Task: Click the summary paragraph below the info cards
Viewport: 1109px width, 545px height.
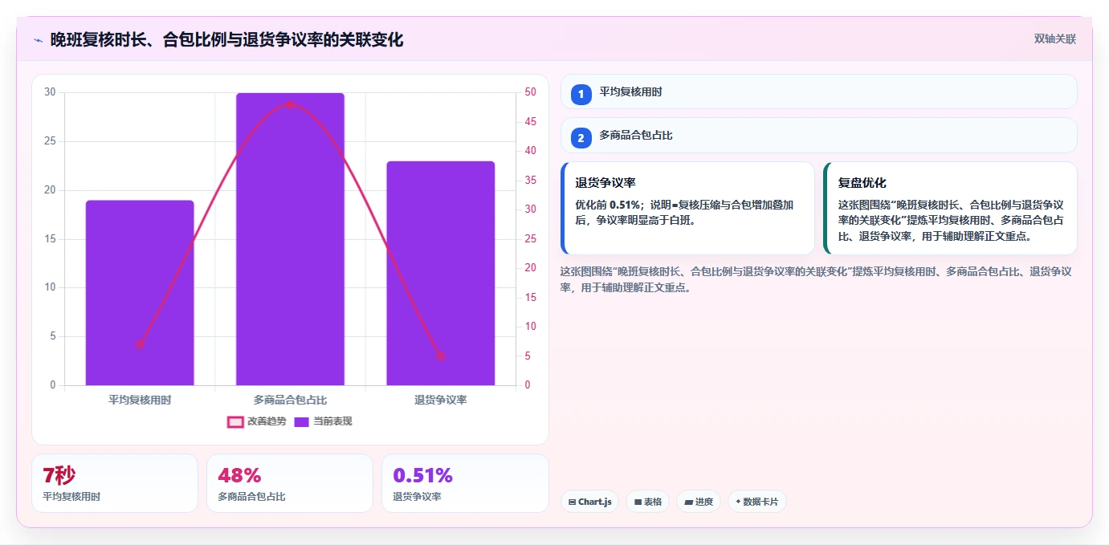Action: [x=816, y=279]
